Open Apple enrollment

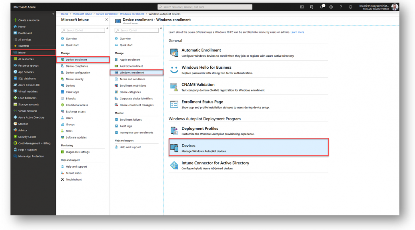(x=130, y=60)
